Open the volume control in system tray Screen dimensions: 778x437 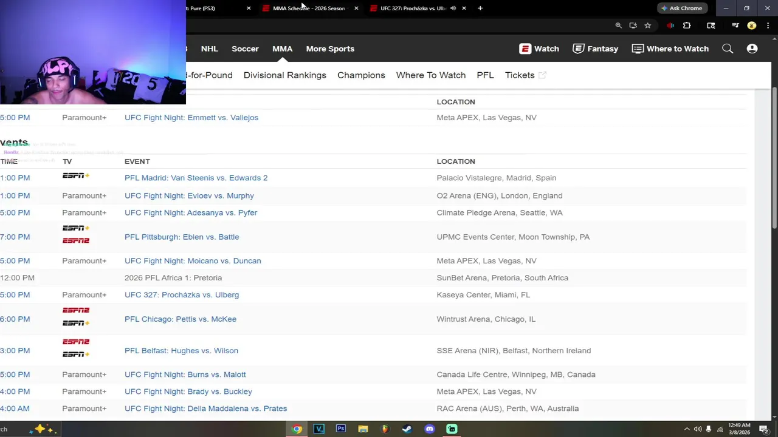click(x=698, y=429)
